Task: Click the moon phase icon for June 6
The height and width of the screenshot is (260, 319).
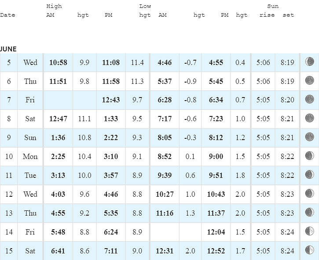Action: 309,80
